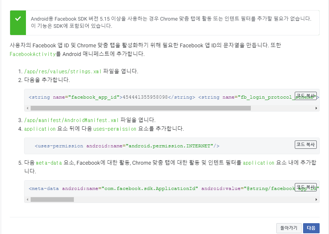Click the 돌아가기 back button
Image resolution: width=329 pixels, height=234 pixels.
pyautogui.click(x=289, y=228)
